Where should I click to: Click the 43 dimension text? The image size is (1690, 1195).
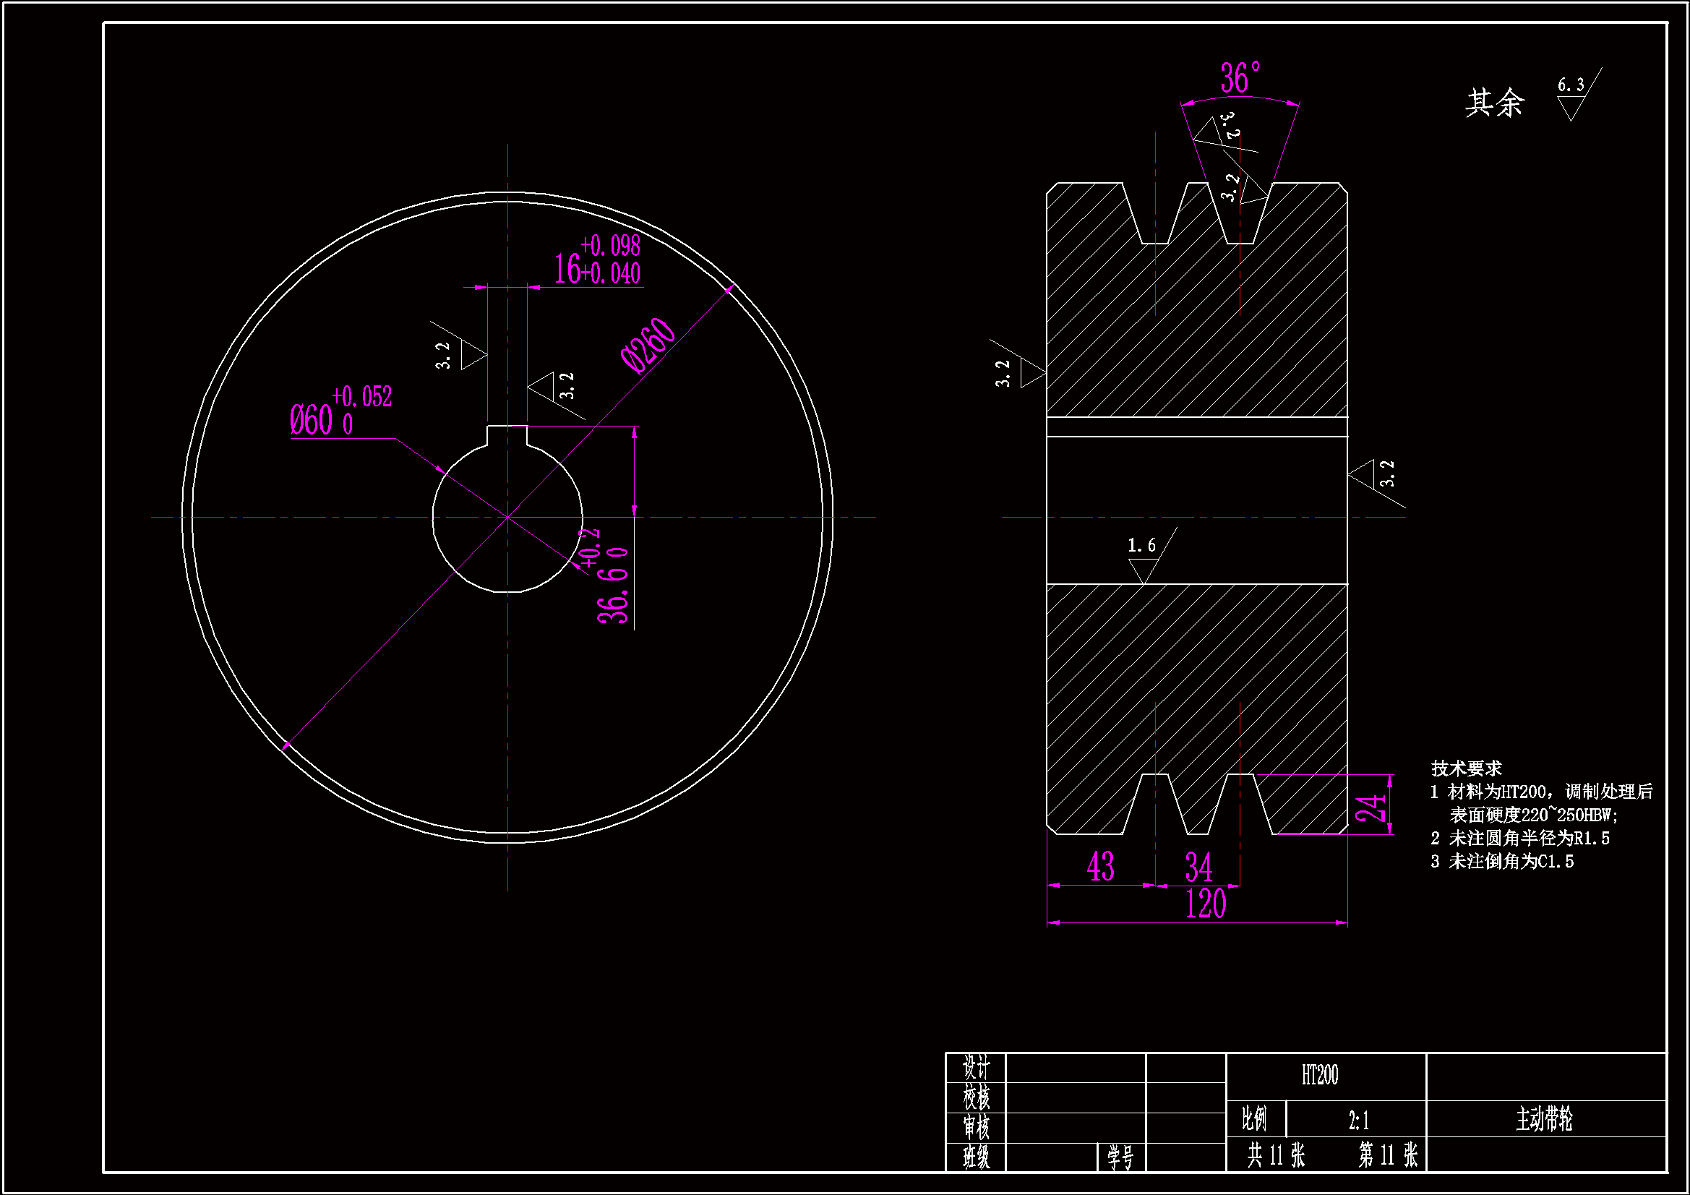click(1100, 867)
